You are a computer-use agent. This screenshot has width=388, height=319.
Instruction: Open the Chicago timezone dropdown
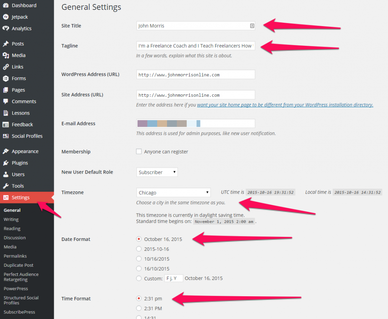[x=173, y=192]
